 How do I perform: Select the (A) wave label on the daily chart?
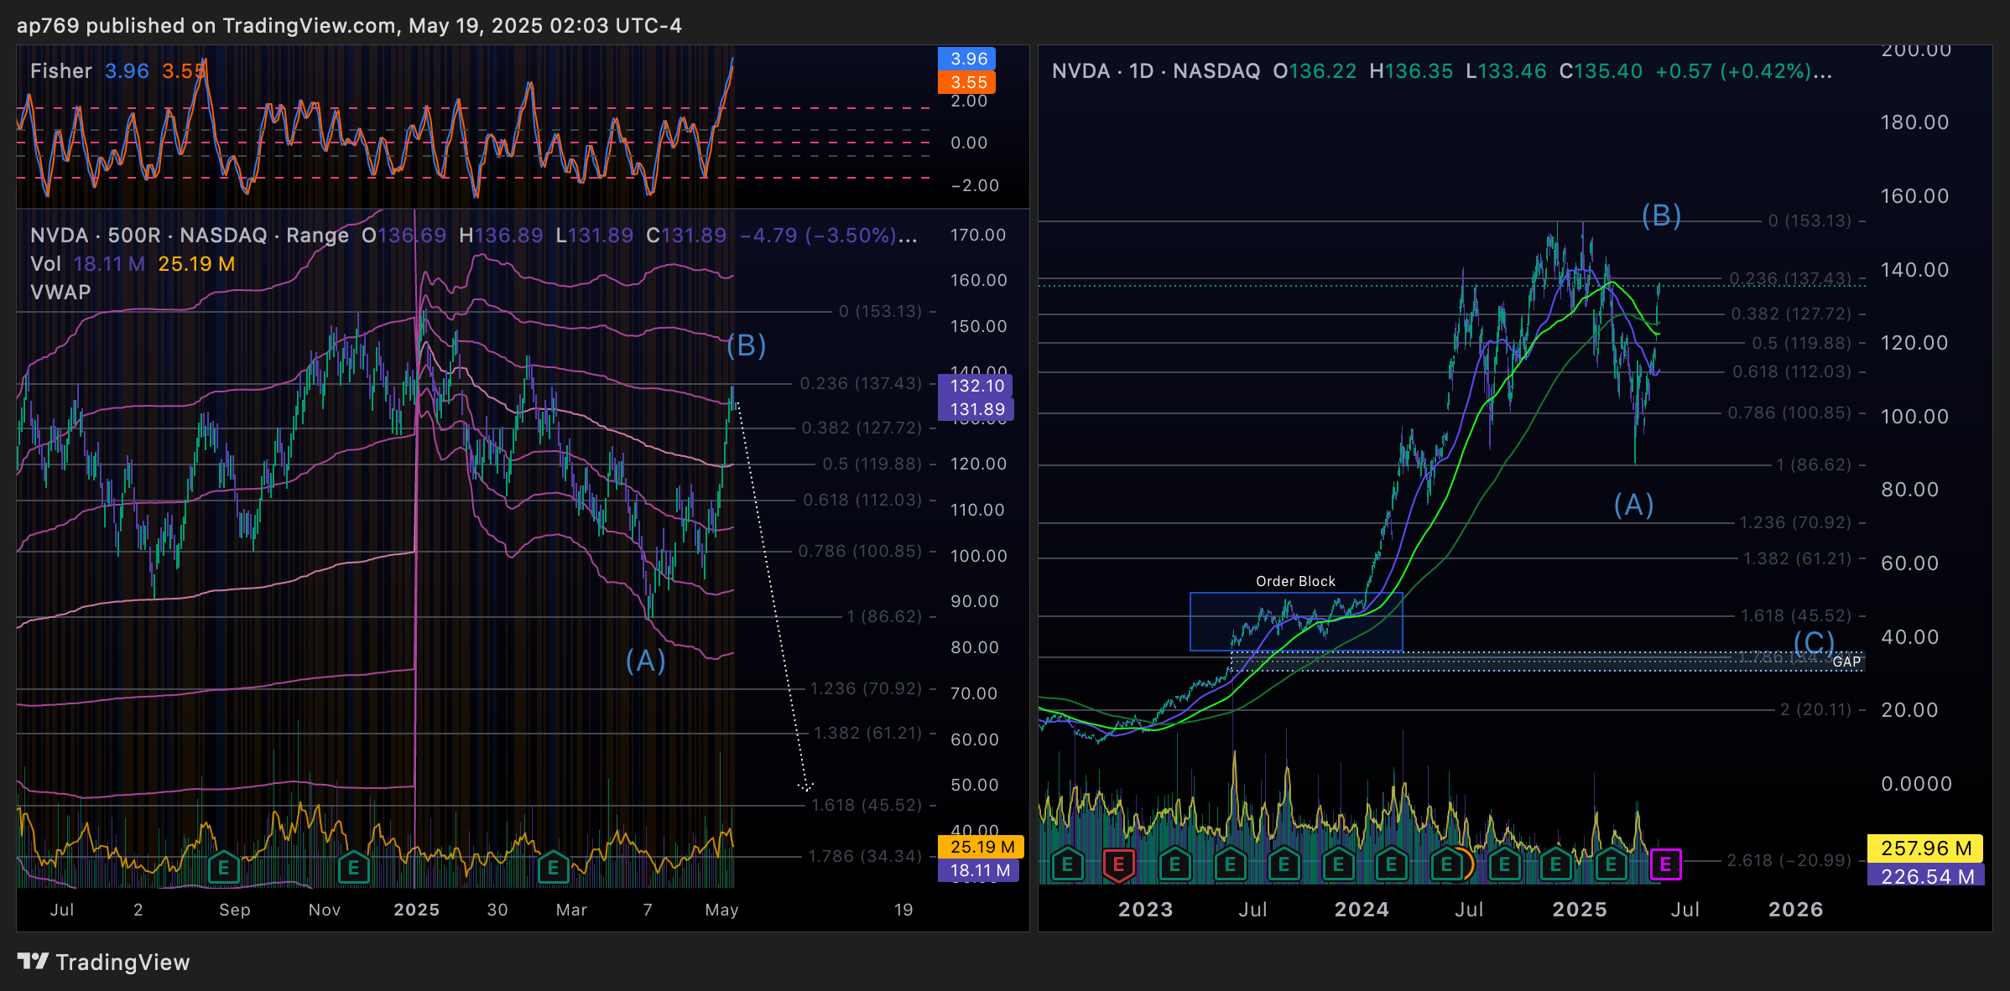coord(1633,505)
